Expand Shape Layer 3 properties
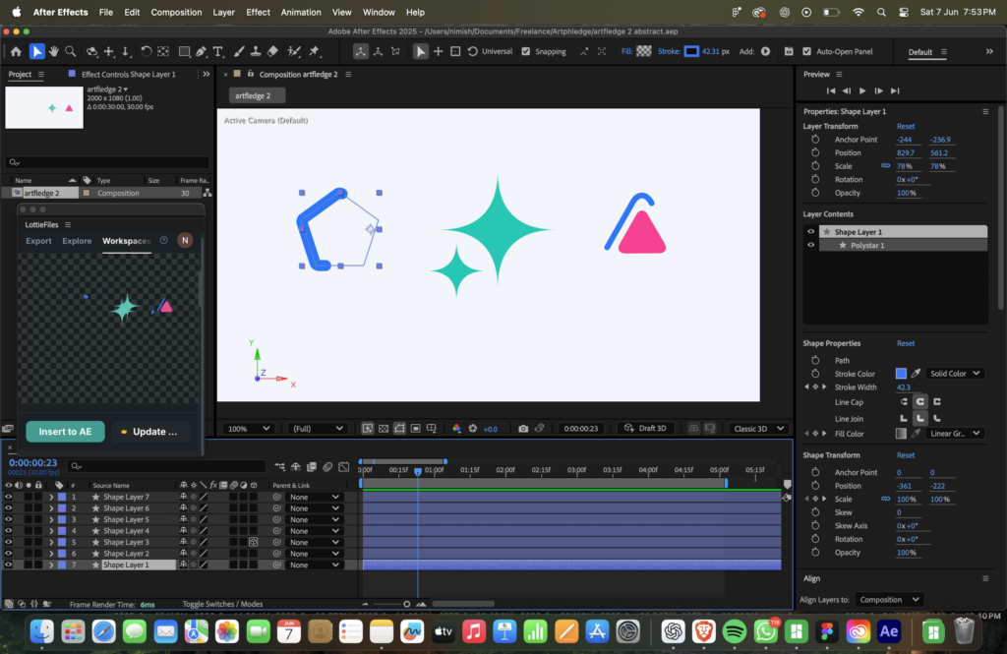The width and height of the screenshot is (1007, 654). (x=51, y=543)
